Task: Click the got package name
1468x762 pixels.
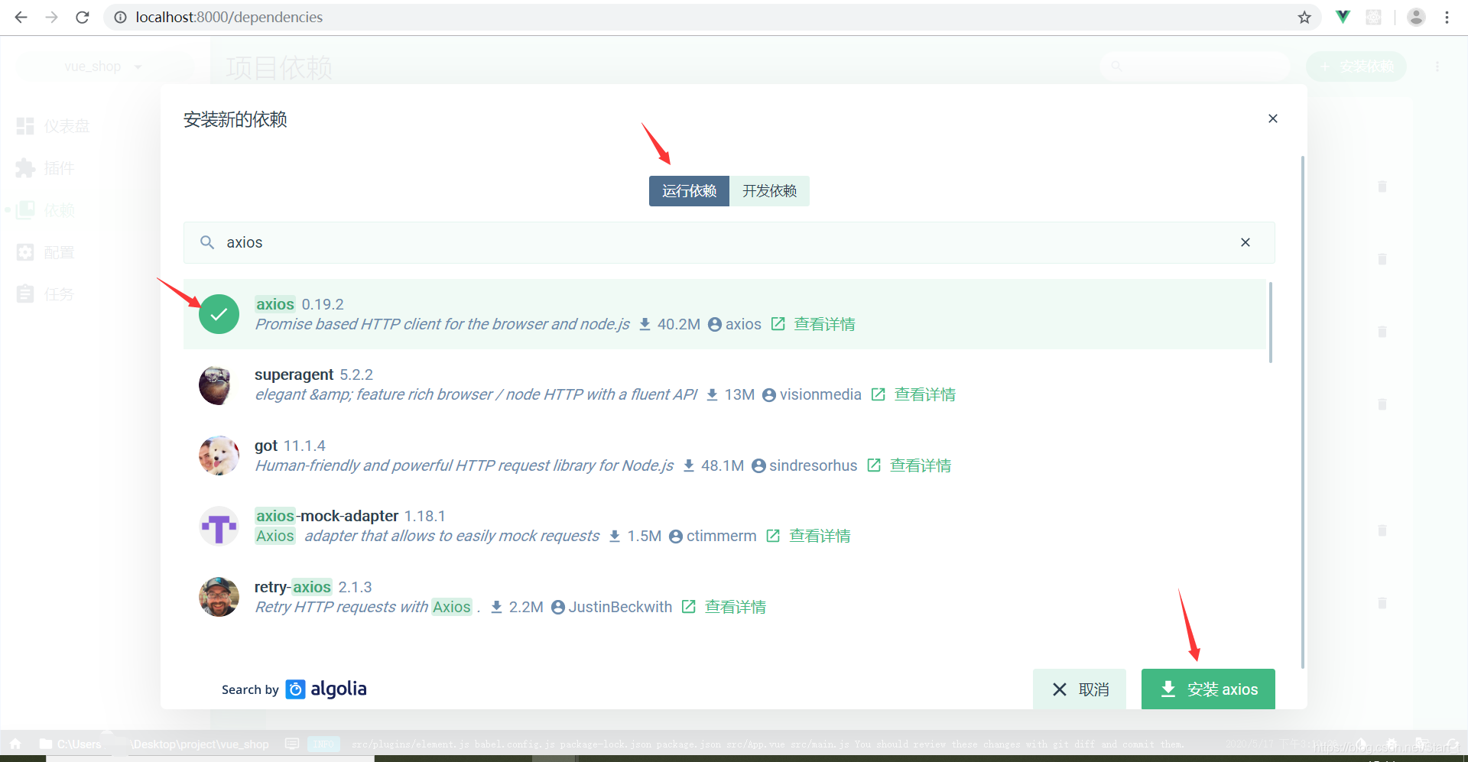Action: tap(266, 446)
